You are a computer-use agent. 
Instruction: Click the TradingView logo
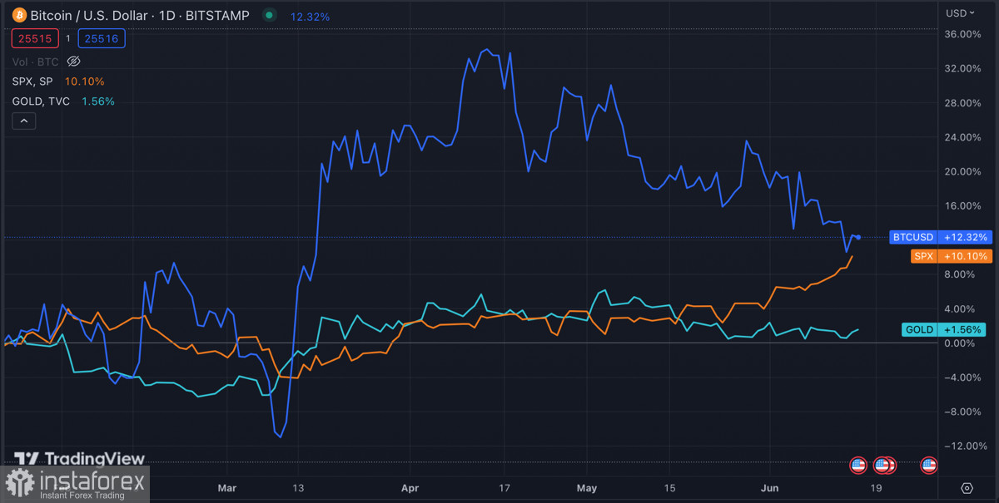tap(80, 459)
